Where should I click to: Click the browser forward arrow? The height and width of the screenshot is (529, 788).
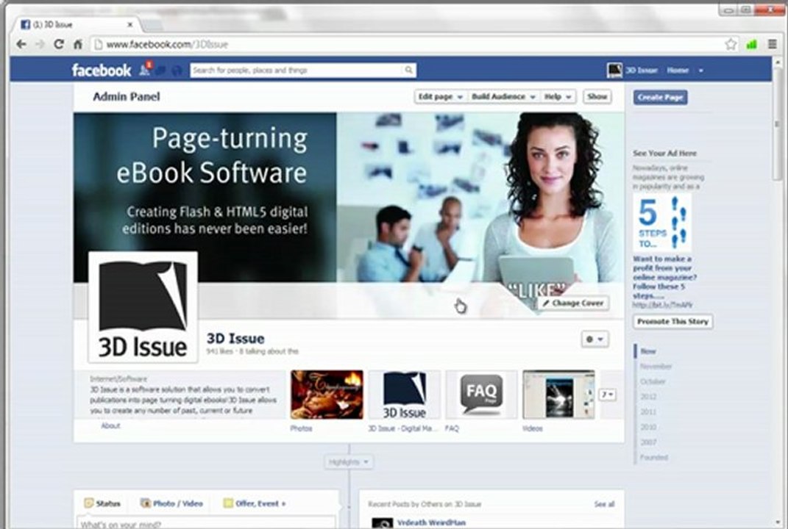[x=40, y=45]
